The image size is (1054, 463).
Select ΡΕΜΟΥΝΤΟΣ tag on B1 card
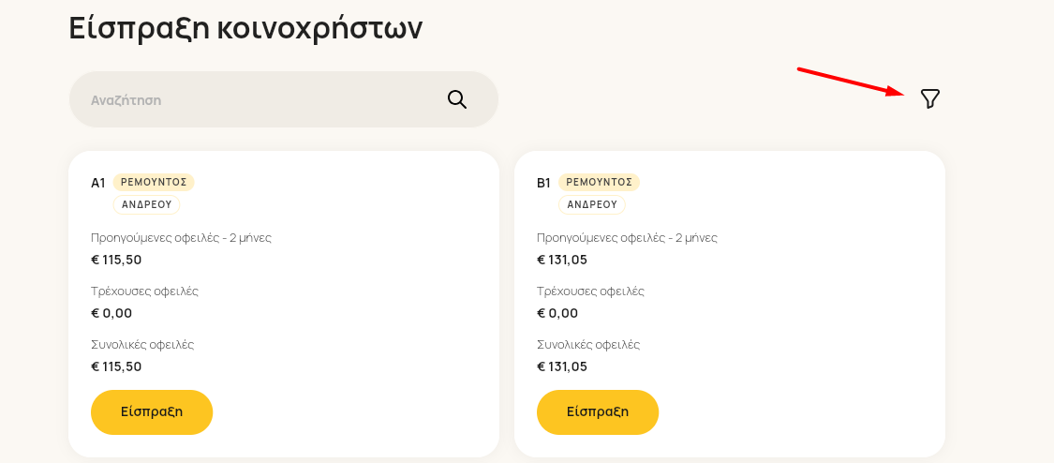[599, 182]
